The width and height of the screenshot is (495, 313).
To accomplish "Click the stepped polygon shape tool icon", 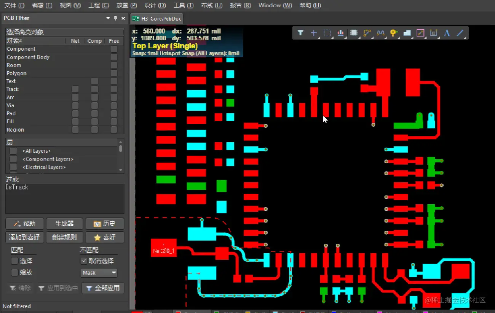I will click(x=407, y=33).
